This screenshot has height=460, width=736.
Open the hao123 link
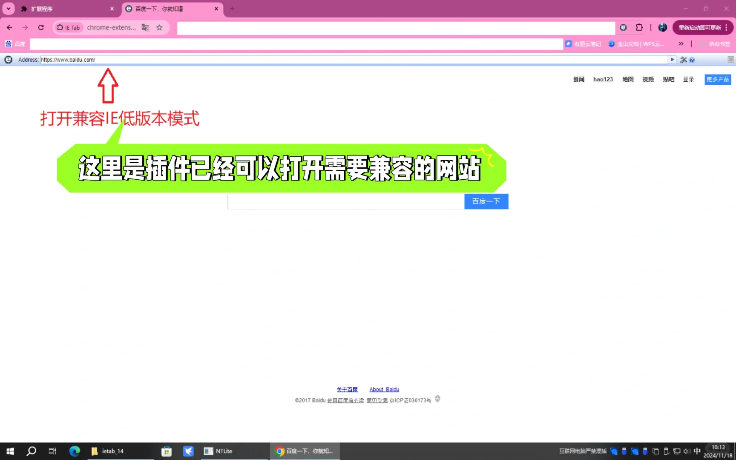coord(603,79)
